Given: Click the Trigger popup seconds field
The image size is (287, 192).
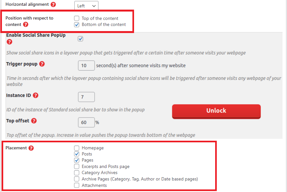Looking at the screenshot, I should click(x=86, y=66).
